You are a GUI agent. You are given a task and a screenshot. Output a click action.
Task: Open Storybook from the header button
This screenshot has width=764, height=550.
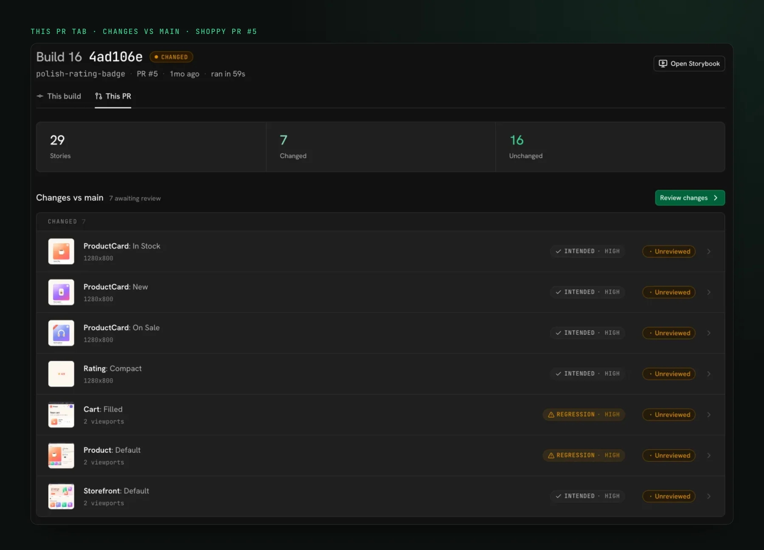coord(689,64)
